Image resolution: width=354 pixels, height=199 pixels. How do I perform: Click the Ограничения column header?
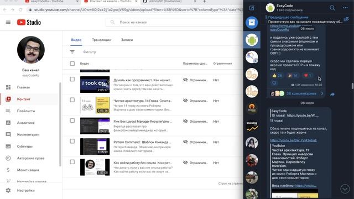pos(222,64)
